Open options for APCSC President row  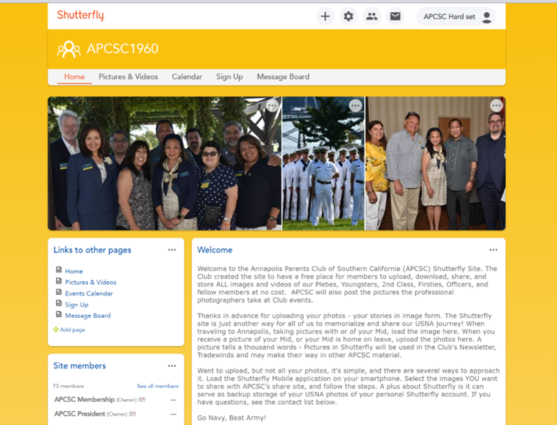point(174,414)
